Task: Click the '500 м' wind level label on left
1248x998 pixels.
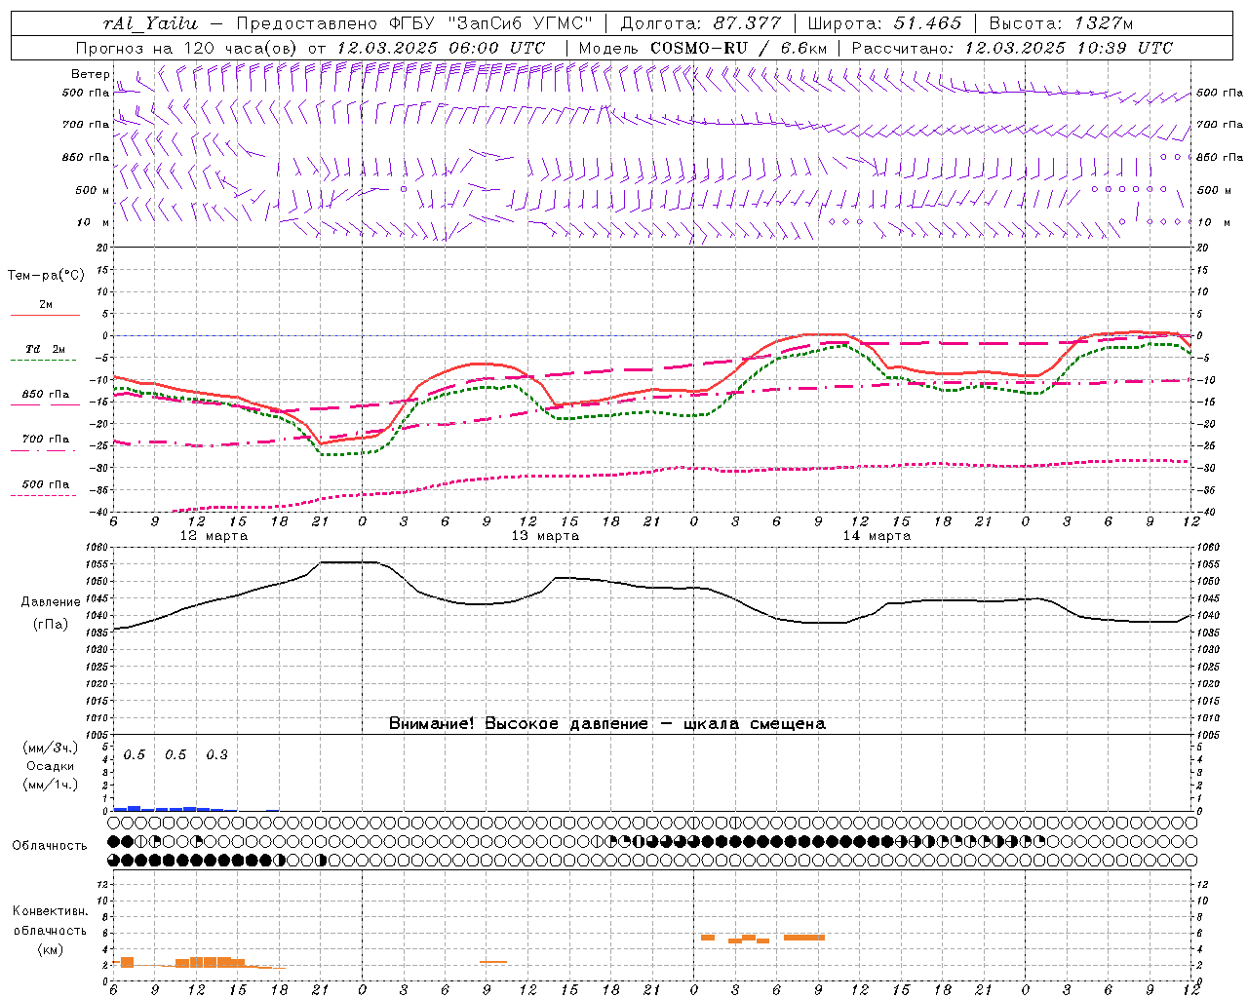Action: point(93,190)
